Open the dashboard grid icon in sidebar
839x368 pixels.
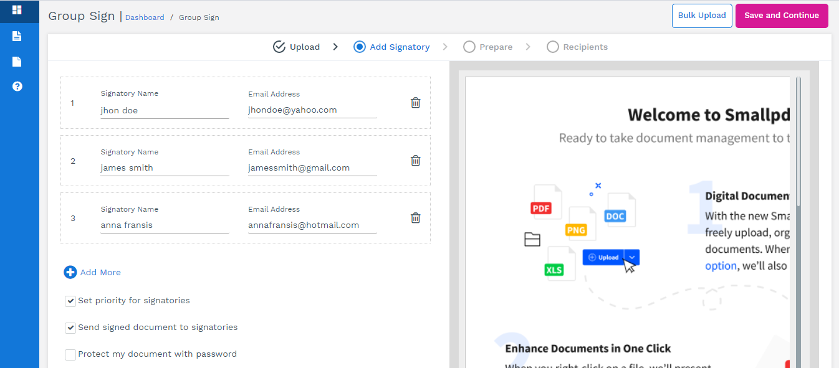pos(17,10)
